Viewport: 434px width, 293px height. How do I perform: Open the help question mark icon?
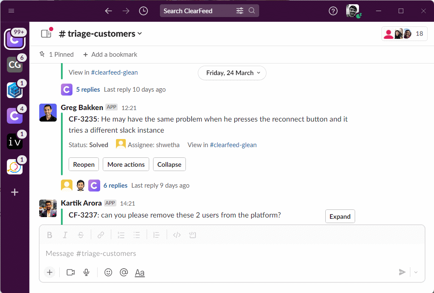point(333,11)
